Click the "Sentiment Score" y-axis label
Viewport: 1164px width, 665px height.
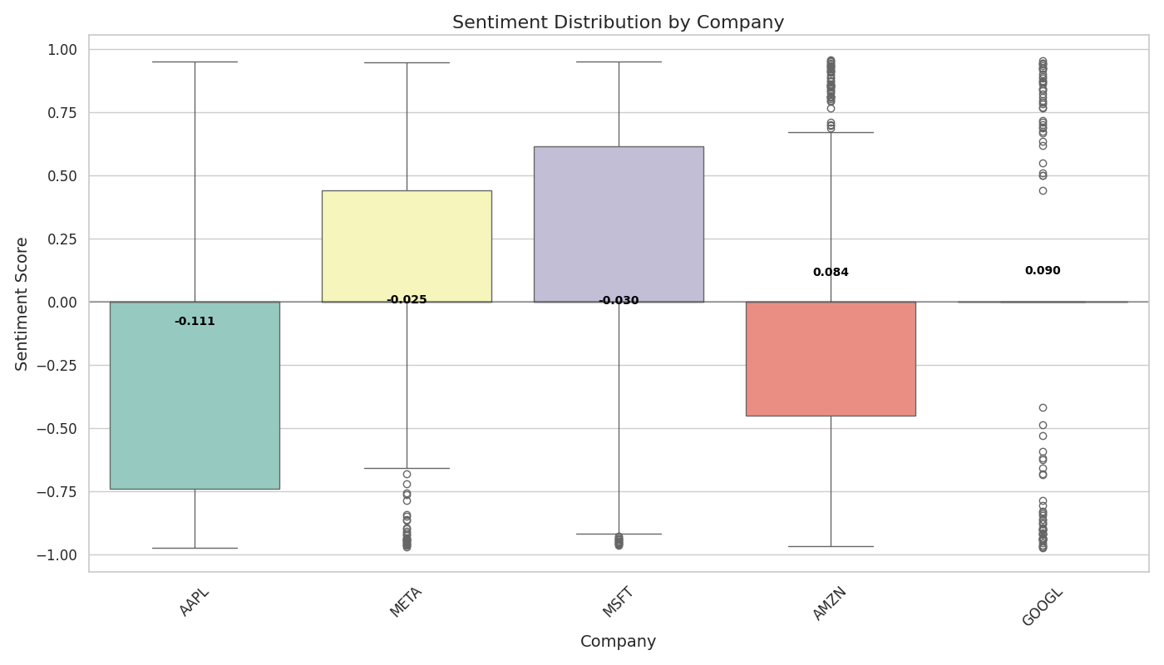pos(22,303)
